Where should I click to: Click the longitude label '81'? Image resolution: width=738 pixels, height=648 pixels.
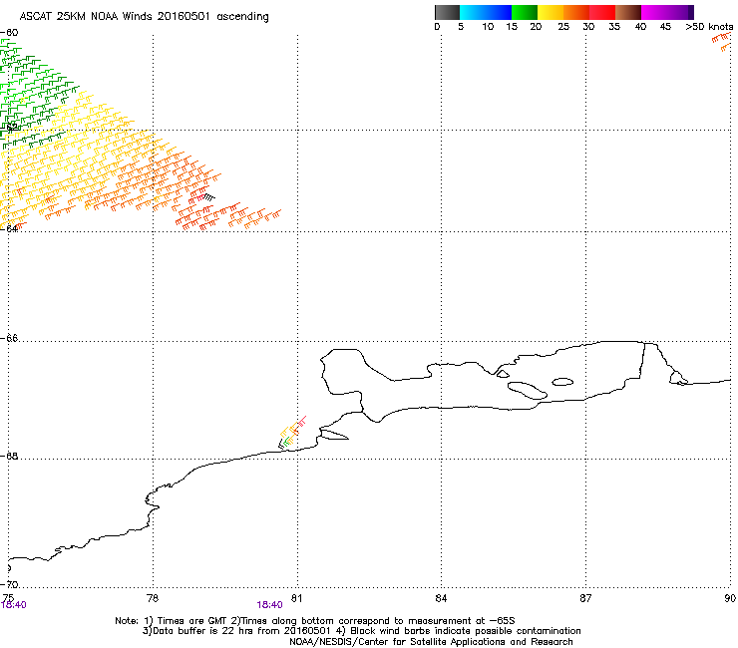(x=296, y=598)
